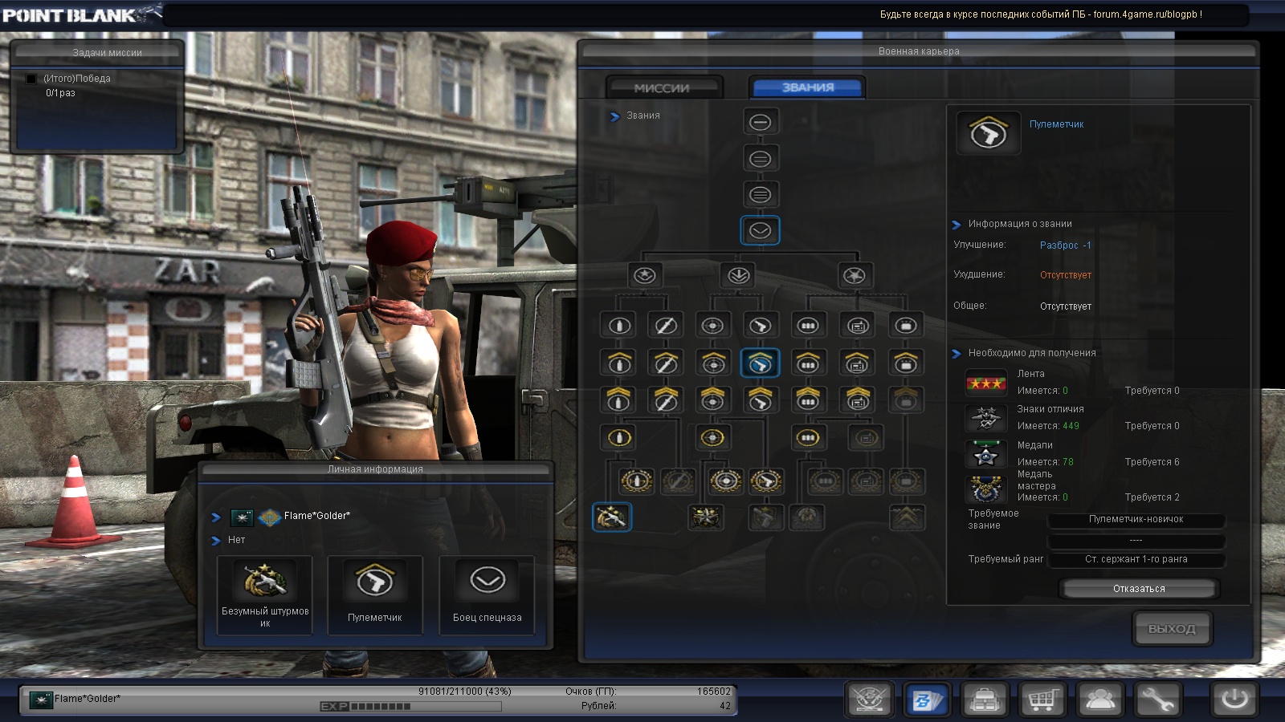Pick the center branch down-arrow rank icon
Viewport: 1285px width, 722px height.
click(x=739, y=276)
